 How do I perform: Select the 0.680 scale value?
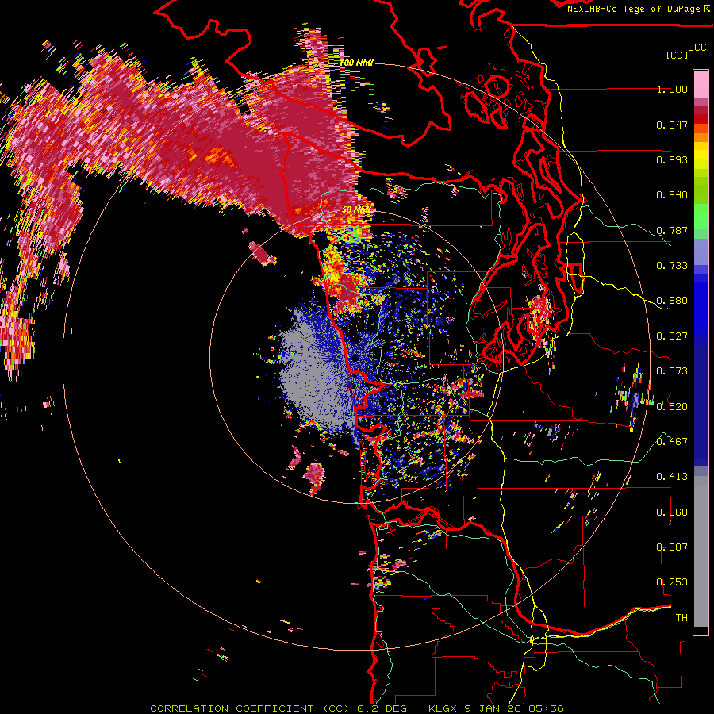(x=672, y=301)
